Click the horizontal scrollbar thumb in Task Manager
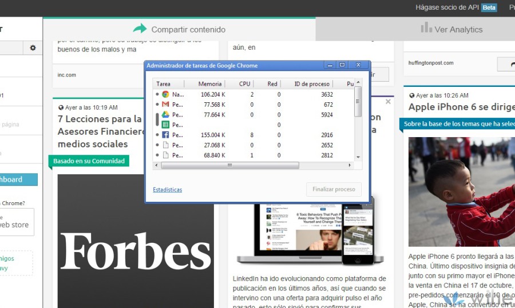The width and height of the screenshot is (515, 308). tap(230, 165)
